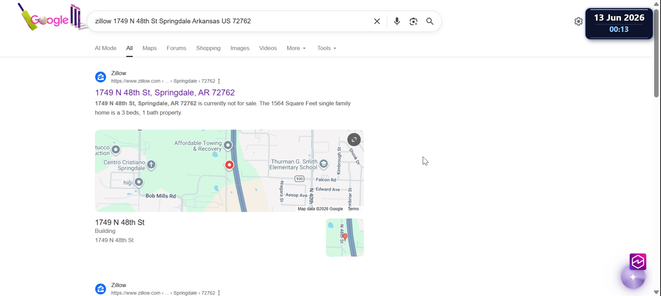Start voice search with microphone icon
Screen dimensions: 661x296
(397, 21)
